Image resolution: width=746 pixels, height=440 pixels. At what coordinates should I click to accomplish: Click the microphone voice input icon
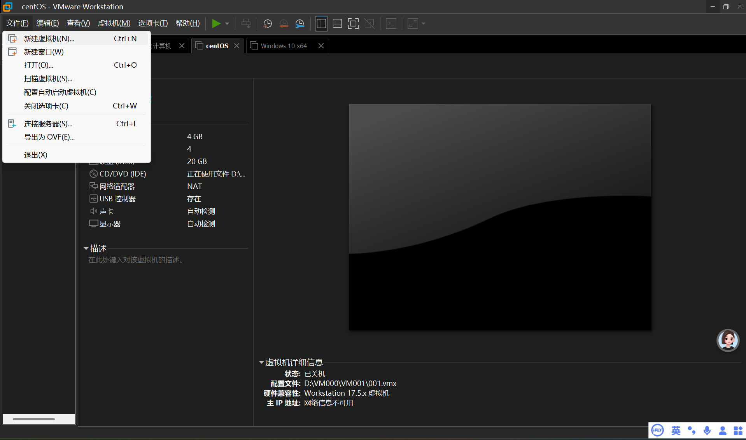(707, 430)
